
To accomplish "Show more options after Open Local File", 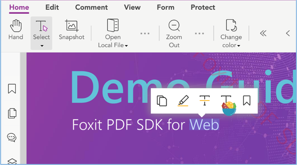I will (145, 34).
